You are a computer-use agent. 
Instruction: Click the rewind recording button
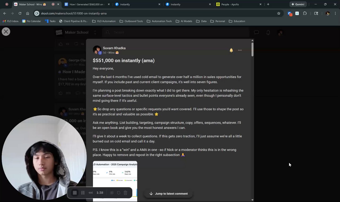coord(91,193)
